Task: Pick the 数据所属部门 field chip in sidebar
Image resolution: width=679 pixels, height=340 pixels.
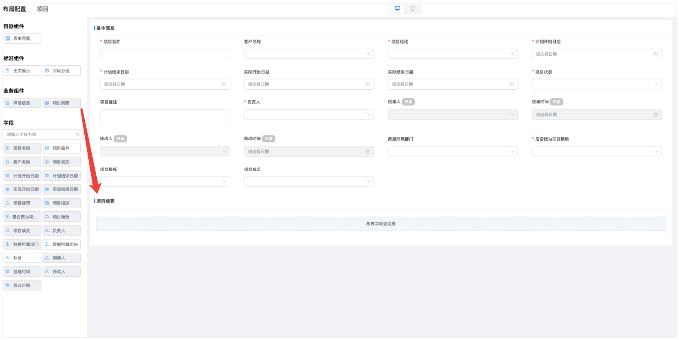Action: [x=22, y=244]
